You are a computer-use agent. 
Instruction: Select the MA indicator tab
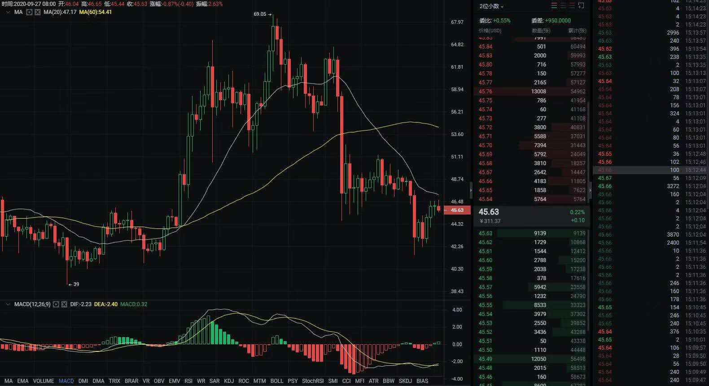[x=9, y=381]
